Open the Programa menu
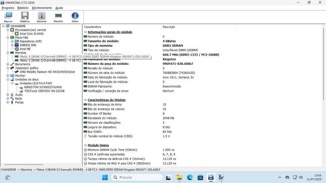The height and width of the screenshot is (183, 326). click(x=8, y=8)
